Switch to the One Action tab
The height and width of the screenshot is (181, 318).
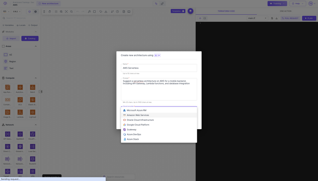285,11
